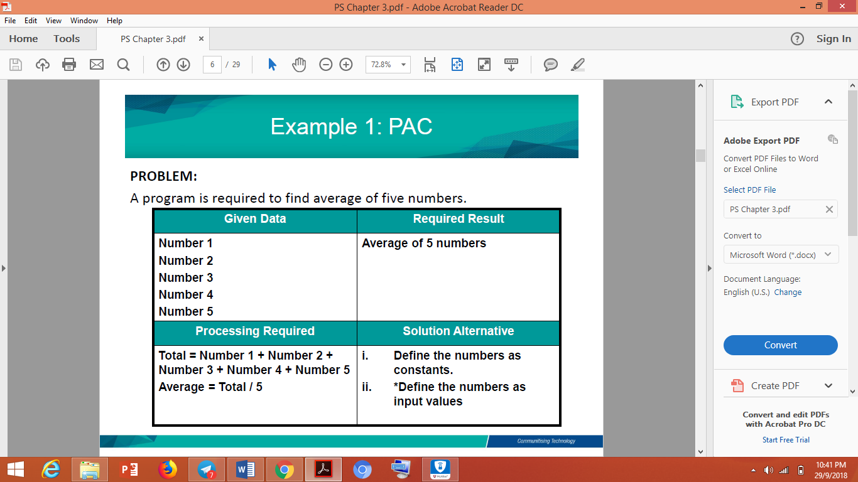Collapse the Export PDF section
Viewport: 858px width, 482px height.
[x=828, y=101]
